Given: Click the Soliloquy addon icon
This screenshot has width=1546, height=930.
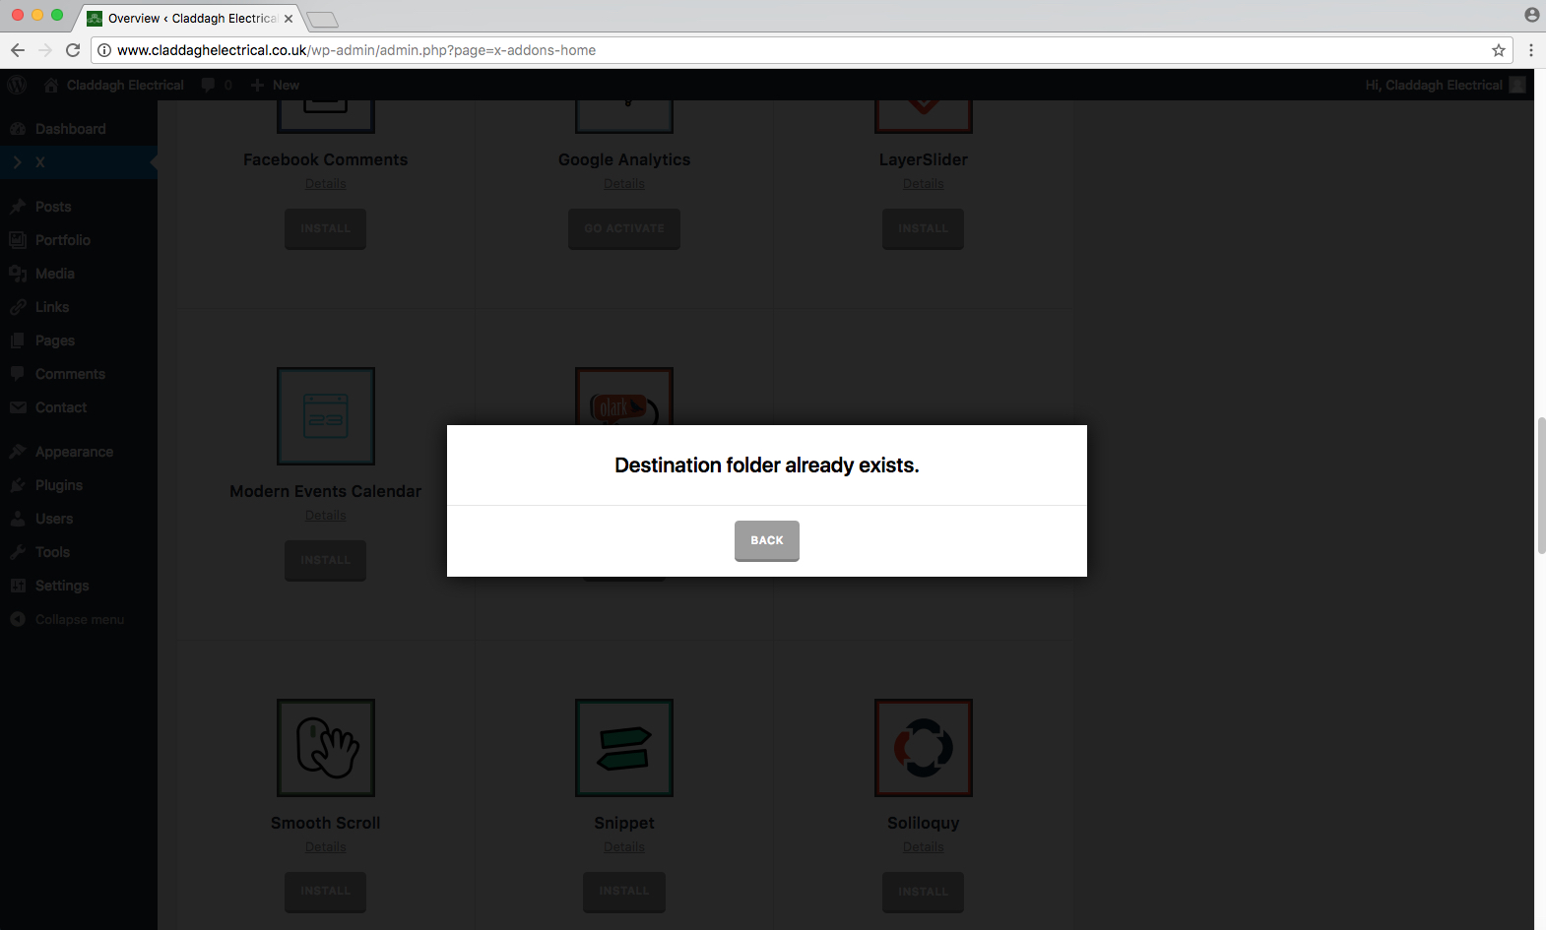Looking at the screenshot, I should (x=923, y=748).
